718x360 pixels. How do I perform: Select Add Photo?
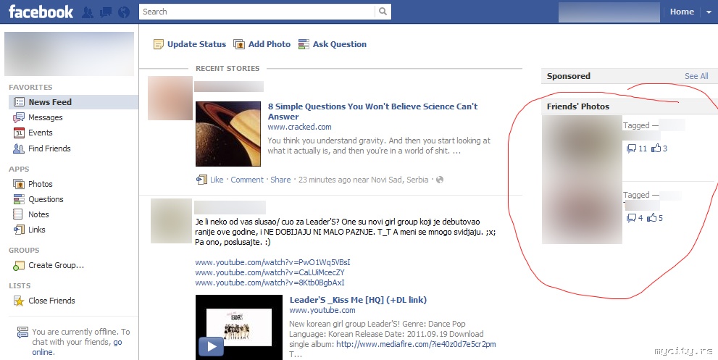click(270, 44)
